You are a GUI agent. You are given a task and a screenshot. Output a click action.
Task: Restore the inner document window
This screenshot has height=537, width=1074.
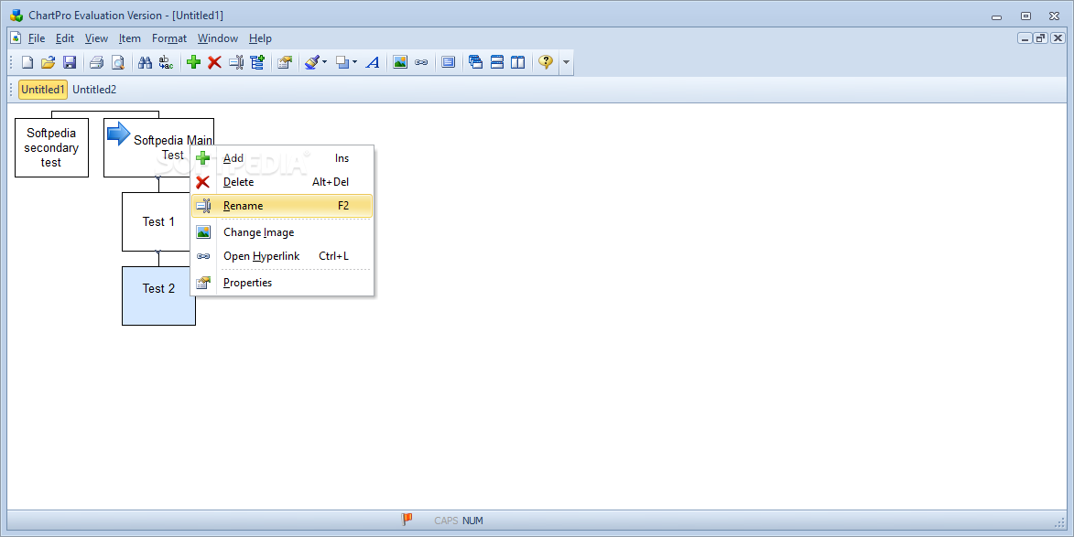(1041, 38)
